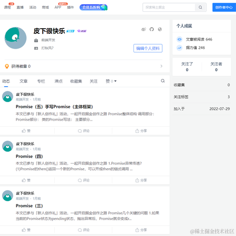Screen dimensions: 236x236
Task: Click the large profile avatar
Action: 15,38
